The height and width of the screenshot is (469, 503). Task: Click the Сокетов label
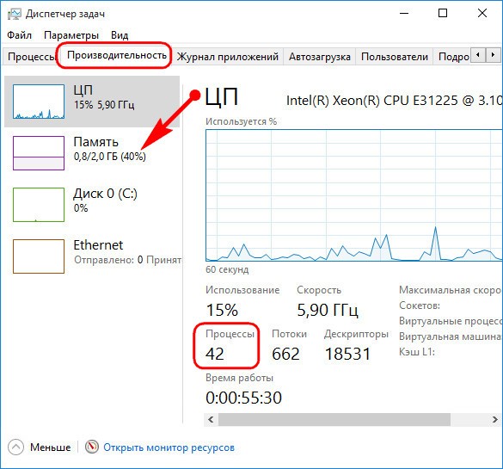(420, 305)
